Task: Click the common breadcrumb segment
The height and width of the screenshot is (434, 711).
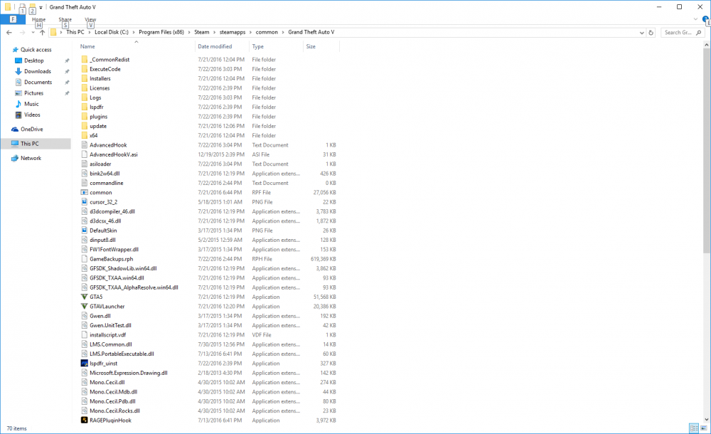Action: (x=267, y=32)
